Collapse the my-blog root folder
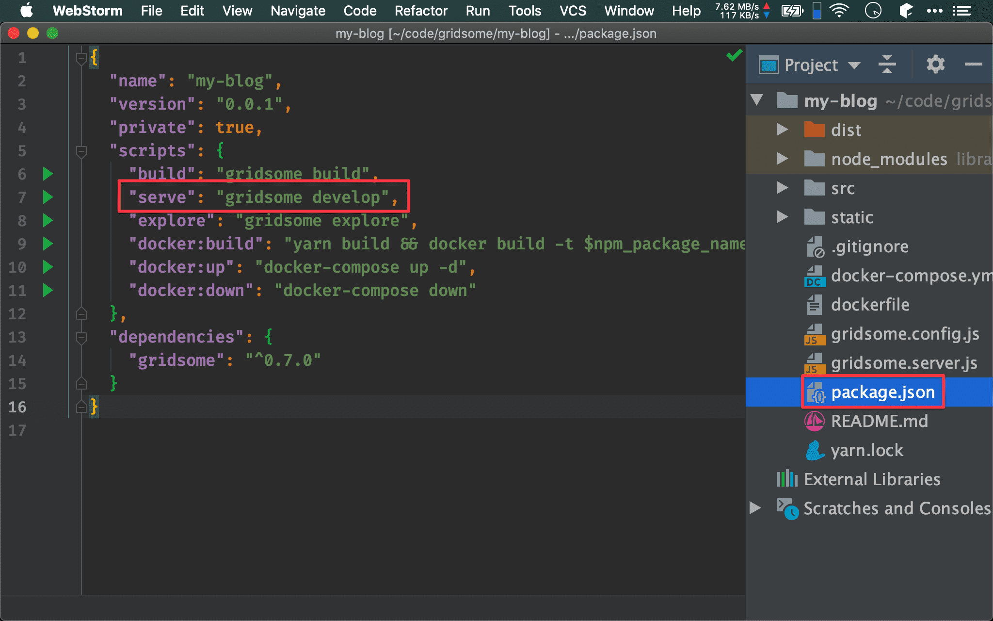Viewport: 993px width, 621px height. tap(756, 100)
